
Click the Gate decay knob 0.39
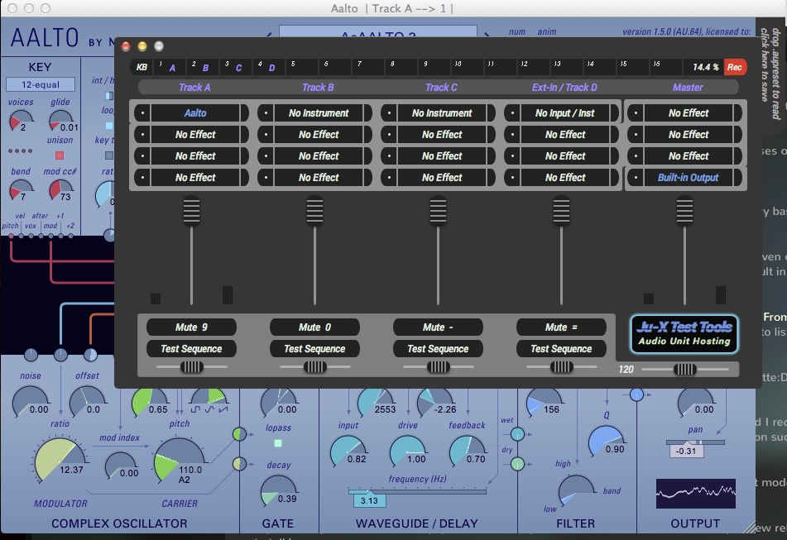(278, 490)
